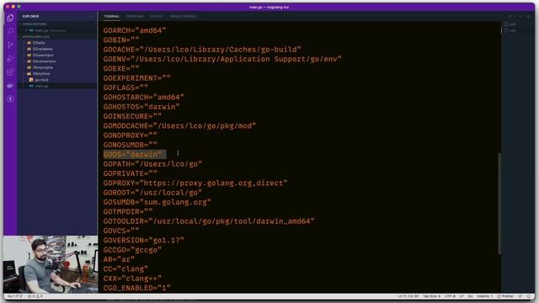
Task: Expand the 05mymaths folder
Action: 43,67
